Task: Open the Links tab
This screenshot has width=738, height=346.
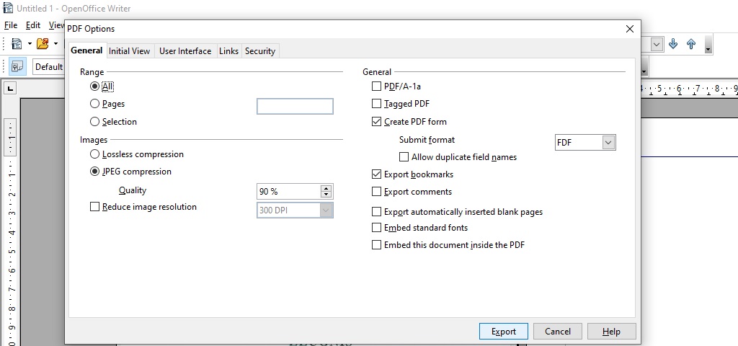Action: point(228,51)
